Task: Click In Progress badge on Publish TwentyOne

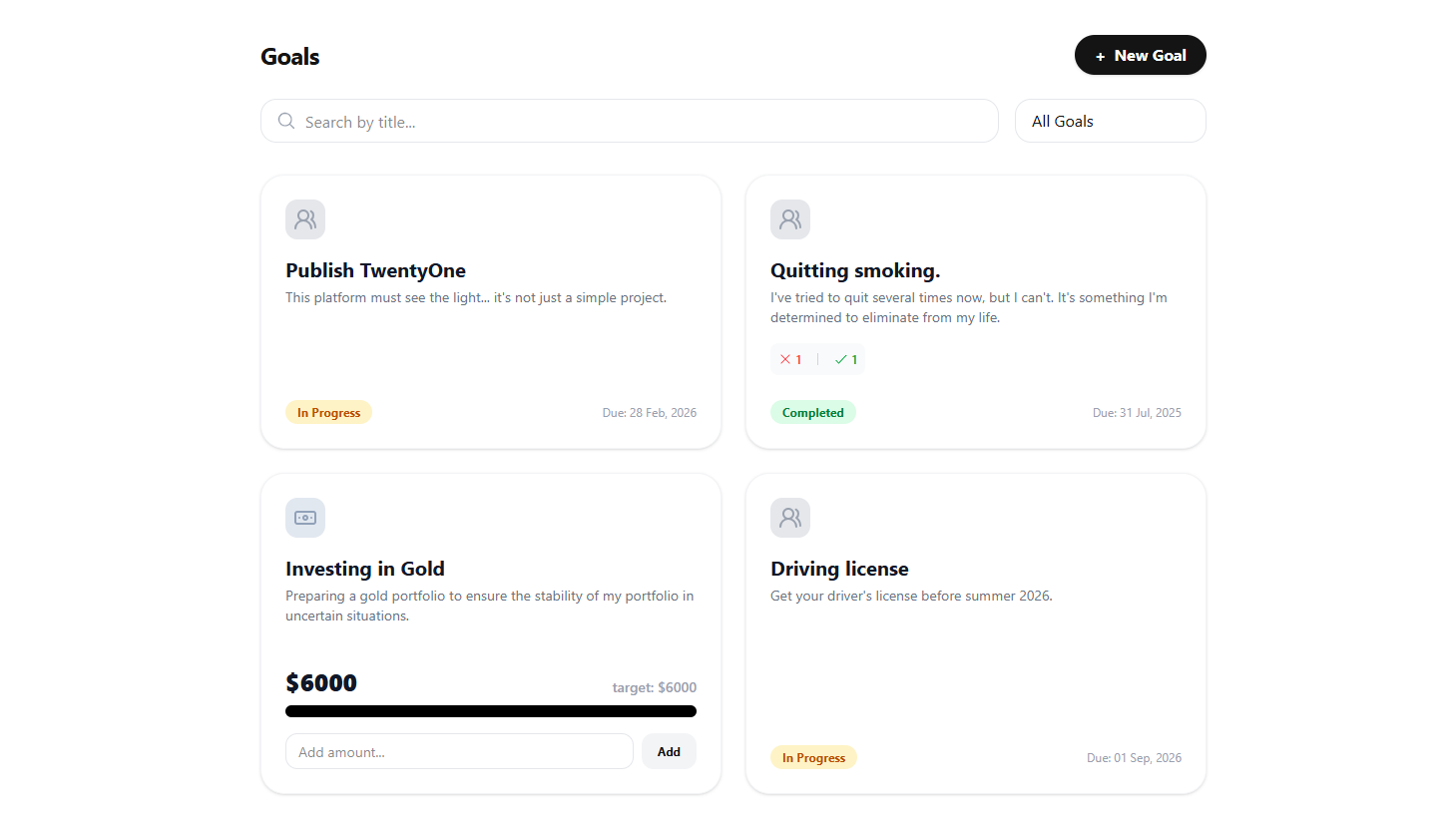Action: 328,413
